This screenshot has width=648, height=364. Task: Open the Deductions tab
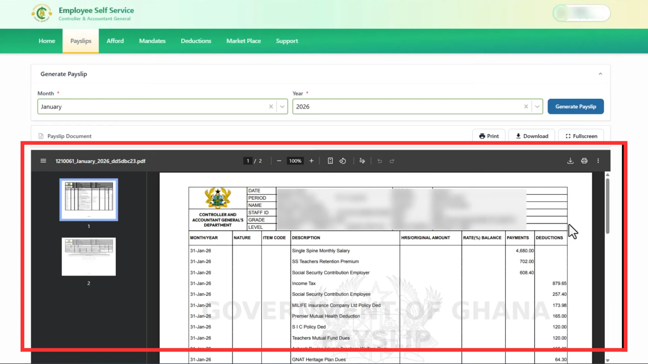[x=196, y=41]
